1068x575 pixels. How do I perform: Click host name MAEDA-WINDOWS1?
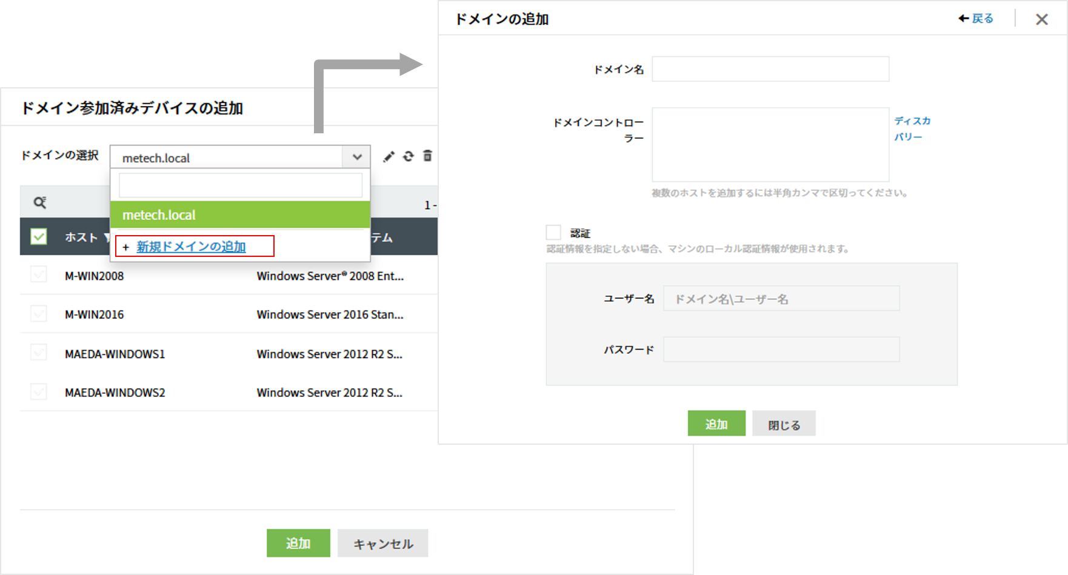tap(115, 354)
